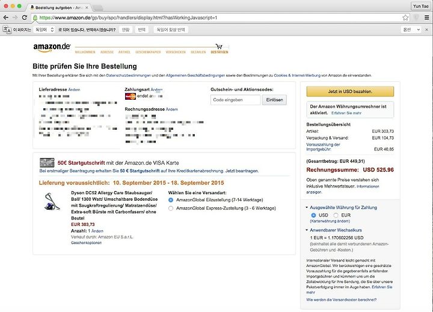Click Jetzt in USD bezahlen button
The width and height of the screenshot is (433, 312).
[350, 91]
